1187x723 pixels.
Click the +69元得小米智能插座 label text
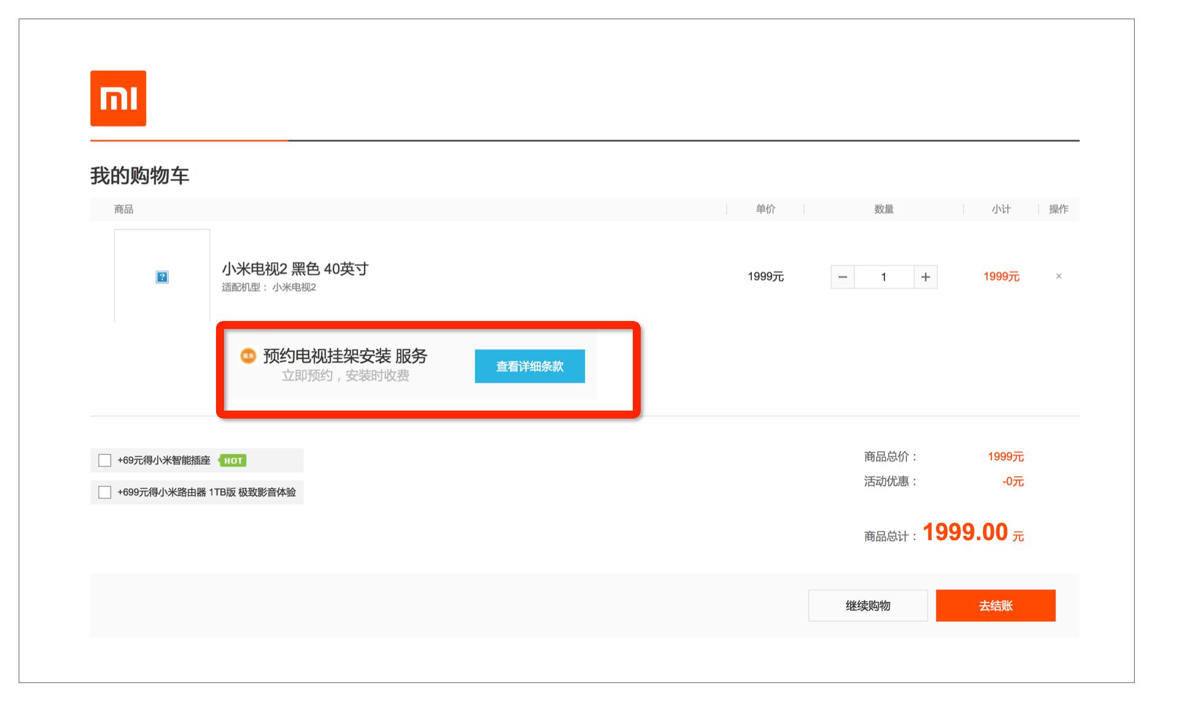164,460
